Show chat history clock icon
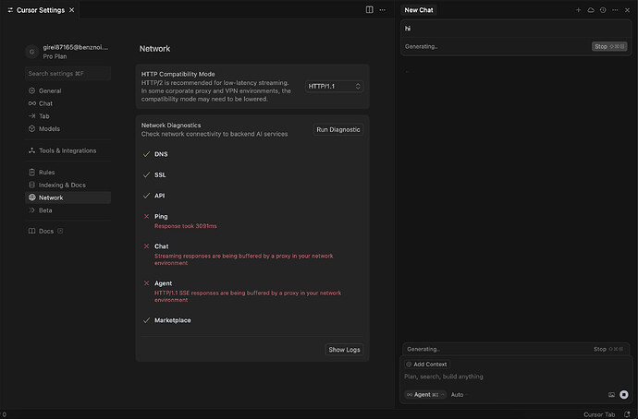The image size is (638, 419). [x=603, y=10]
